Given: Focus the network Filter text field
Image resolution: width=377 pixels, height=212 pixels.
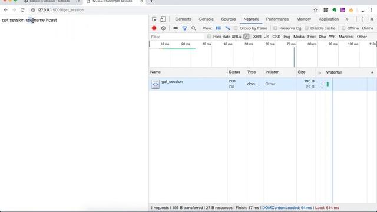Looking at the screenshot, I should pyautogui.click(x=177, y=37).
